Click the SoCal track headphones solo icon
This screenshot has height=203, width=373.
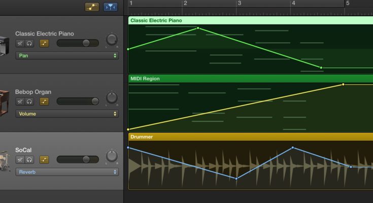coord(29,159)
